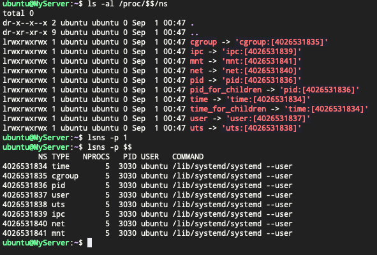Click the pid symlink name

[196, 80]
